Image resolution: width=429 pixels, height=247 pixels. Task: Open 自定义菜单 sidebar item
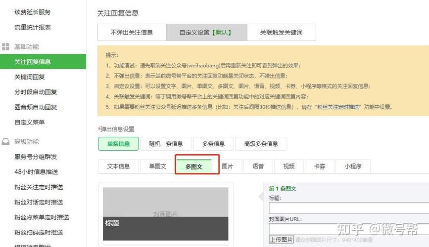[30, 122]
